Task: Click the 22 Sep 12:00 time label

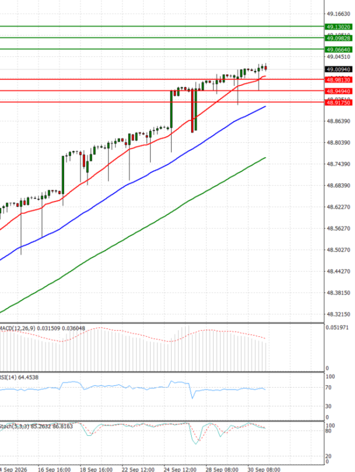Action: (138, 469)
